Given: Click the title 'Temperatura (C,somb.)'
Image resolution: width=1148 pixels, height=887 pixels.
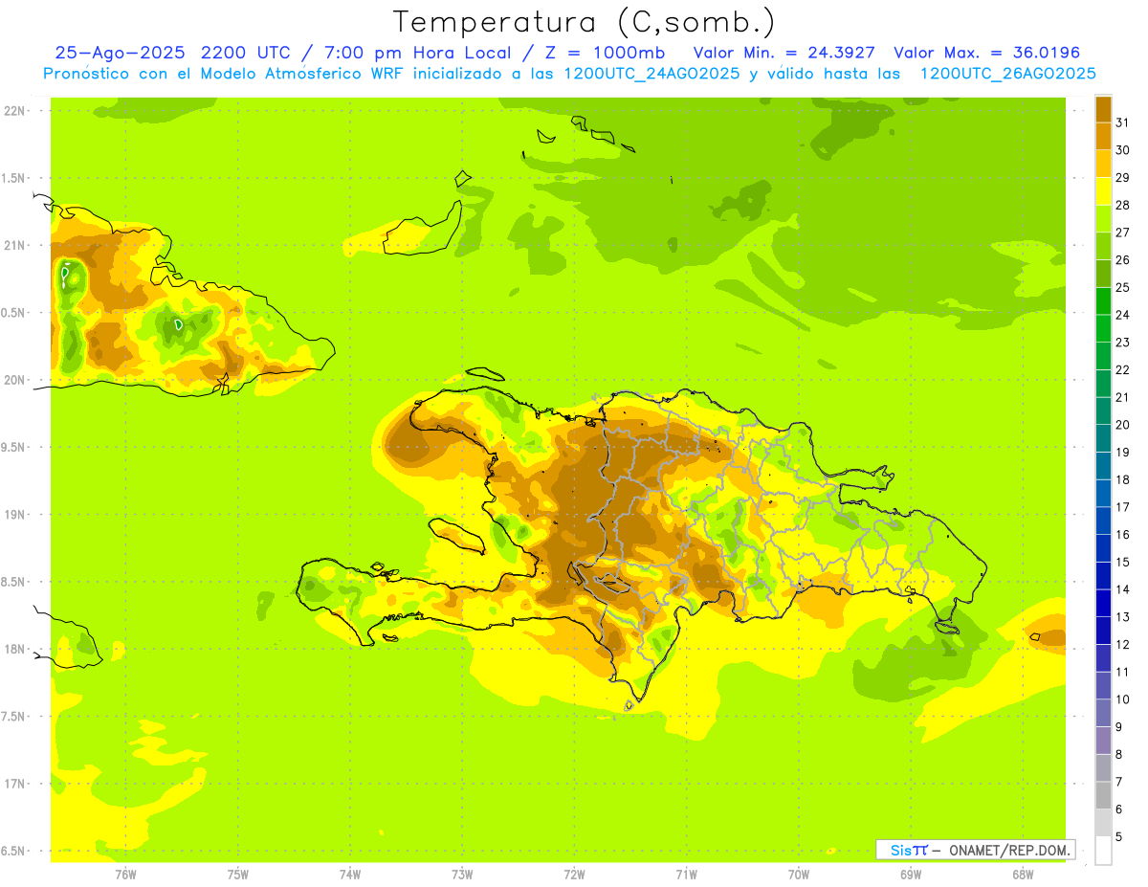Looking at the screenshot, I should 584,22.
